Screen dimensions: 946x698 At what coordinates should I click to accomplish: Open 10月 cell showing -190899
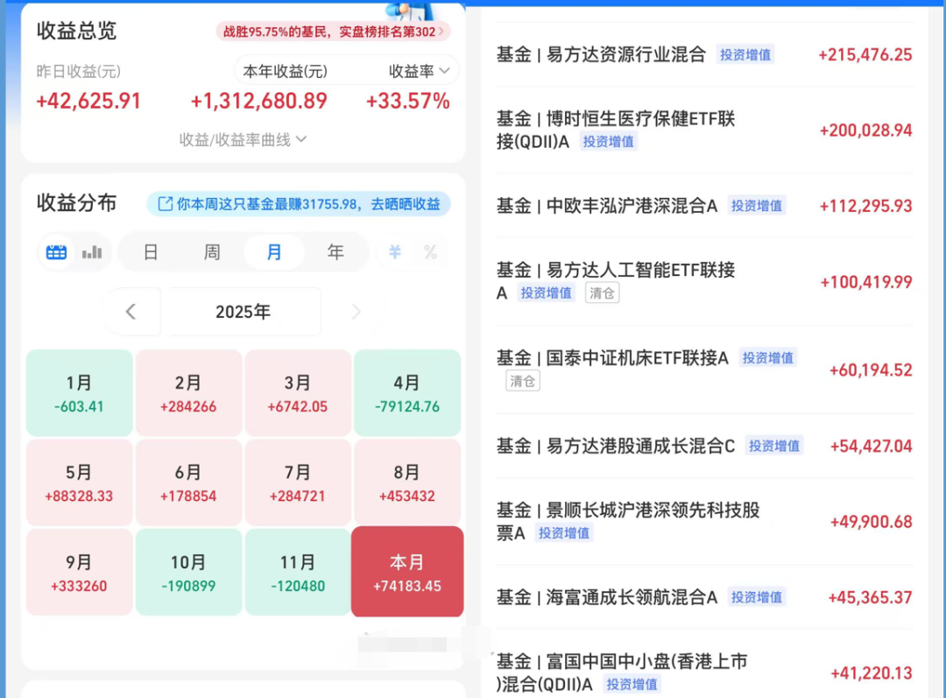(188, 572)
